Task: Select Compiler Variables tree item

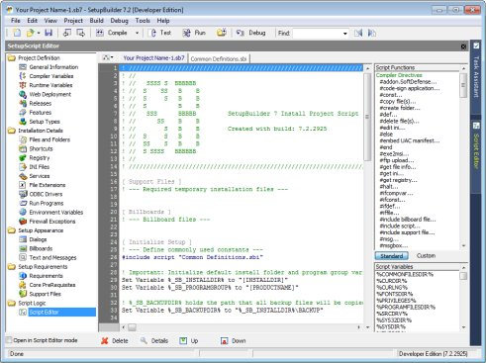Action: pyautogui.click(x=51, y=76)
